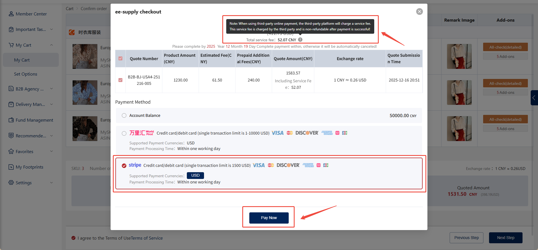
Task: Click the Favorites star icon
Action: pos(11,151)
